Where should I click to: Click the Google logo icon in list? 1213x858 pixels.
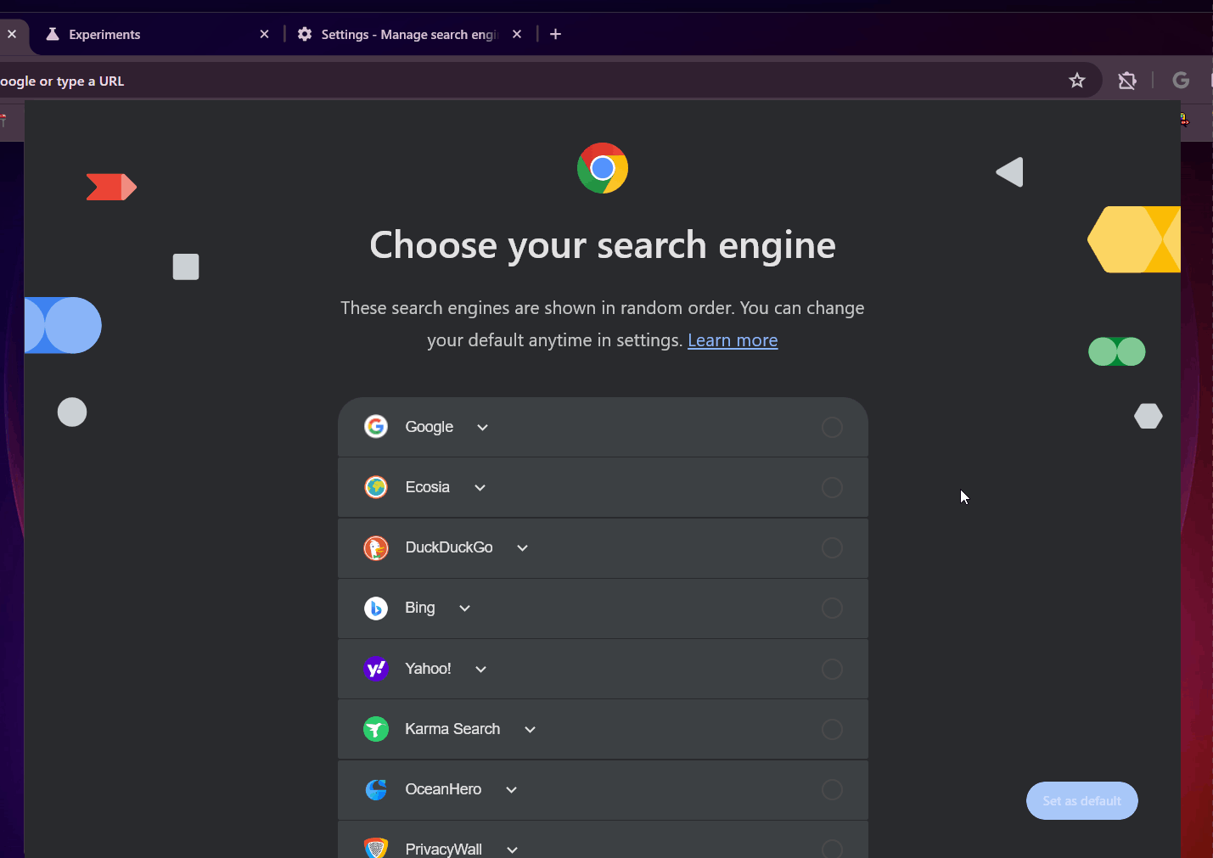(x=376, y=427)
